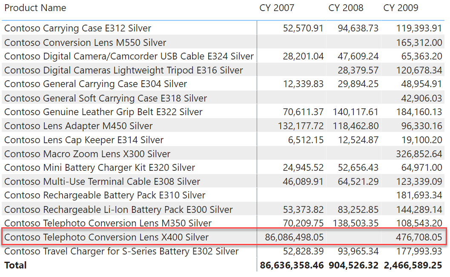This screenshot has width=450, height=277.
Task: Select Contoso Travel Charger E302 Silver row
Action: 121,251
